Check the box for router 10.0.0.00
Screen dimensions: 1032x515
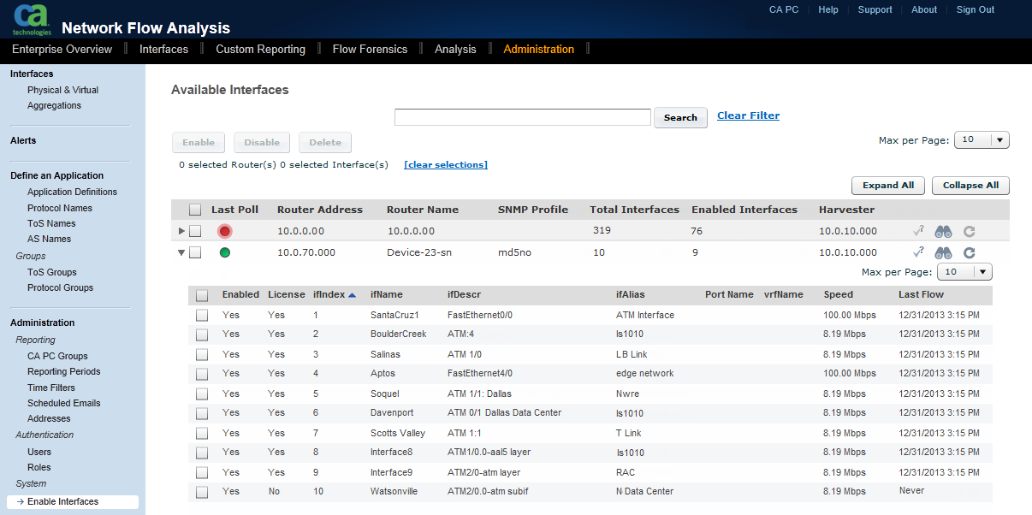pos(195,231)
